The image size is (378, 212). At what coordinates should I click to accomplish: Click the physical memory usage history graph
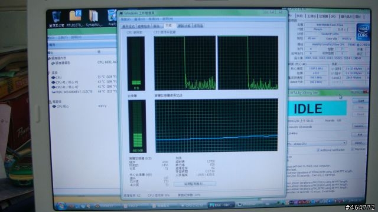(x=216, y=125)
